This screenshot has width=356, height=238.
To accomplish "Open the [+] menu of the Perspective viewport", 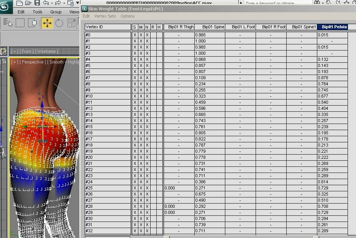I will tap(15, 62).
